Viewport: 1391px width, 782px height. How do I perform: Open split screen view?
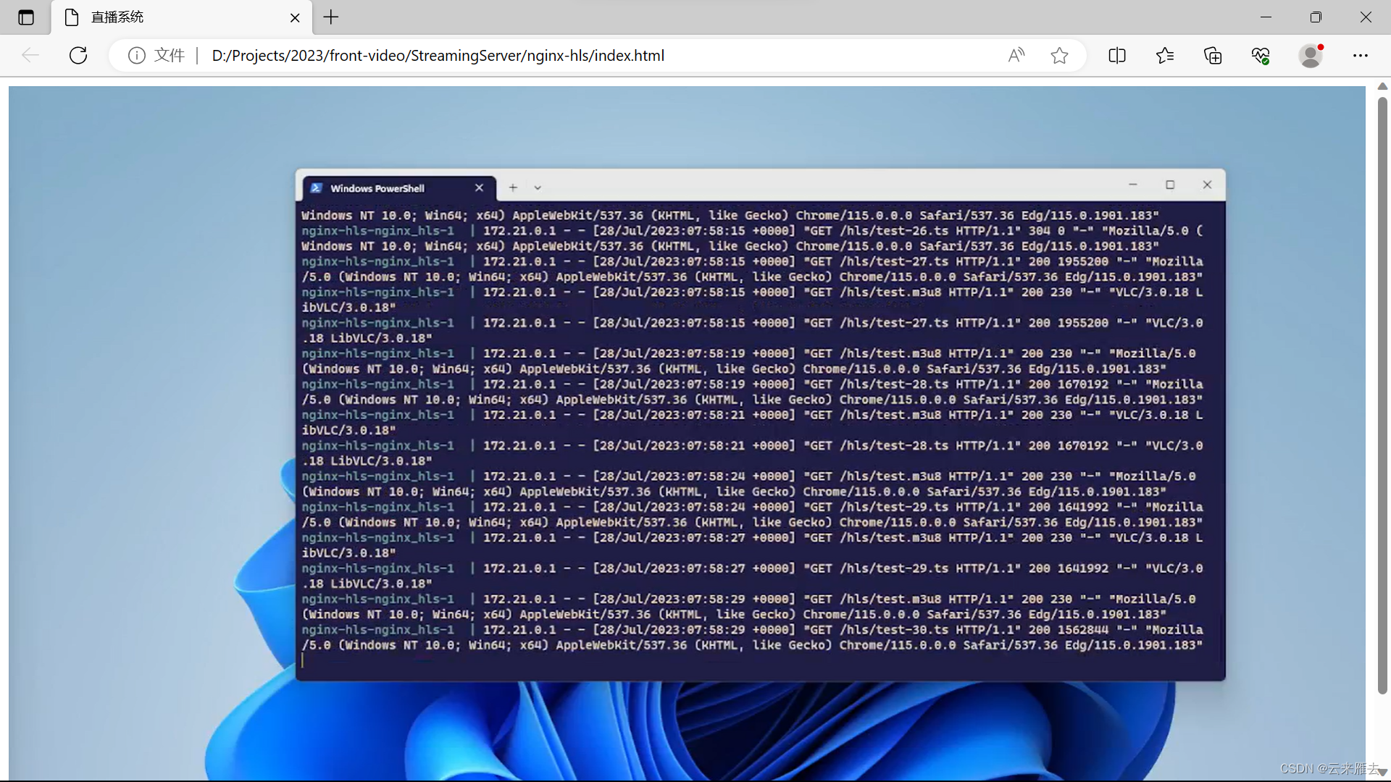tap(1117, 55)
